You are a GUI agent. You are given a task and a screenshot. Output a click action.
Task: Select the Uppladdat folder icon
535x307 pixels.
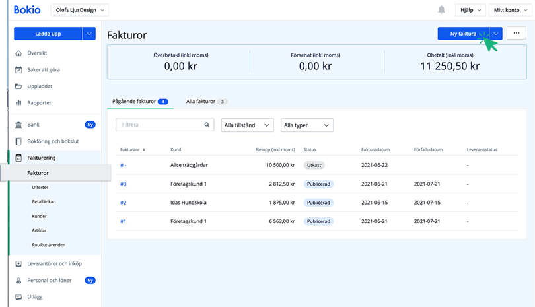[18, 86]
